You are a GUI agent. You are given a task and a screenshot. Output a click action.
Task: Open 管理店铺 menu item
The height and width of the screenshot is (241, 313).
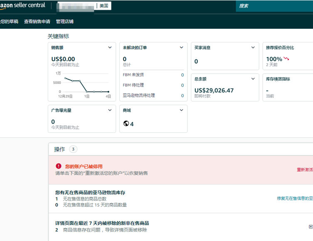[x=65, y=21]
